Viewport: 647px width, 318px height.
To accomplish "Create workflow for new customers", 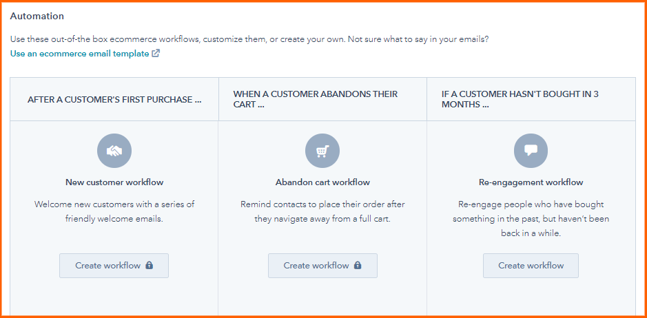I will tap(107, 266).
